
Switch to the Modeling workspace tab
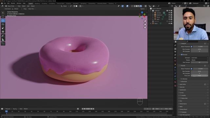[x=37, y=4]
